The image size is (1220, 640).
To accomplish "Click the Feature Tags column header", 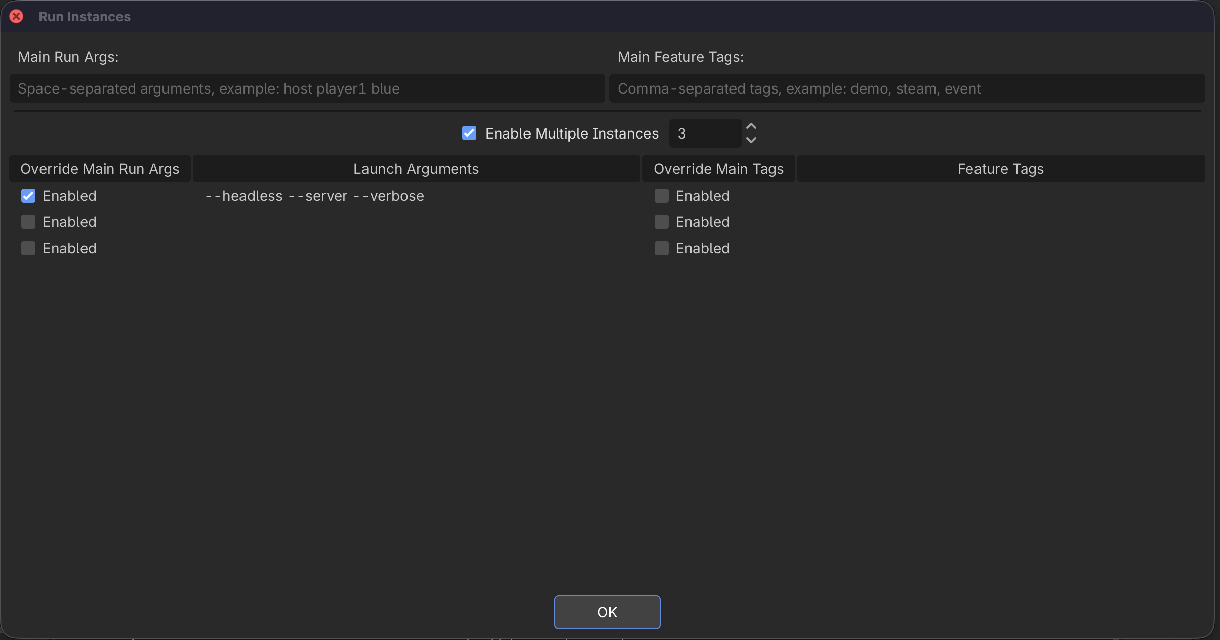I will tap(1000, 168).
